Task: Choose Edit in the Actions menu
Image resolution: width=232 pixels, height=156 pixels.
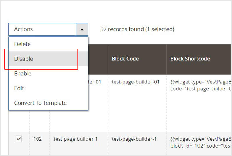Action: coord(19,88)
